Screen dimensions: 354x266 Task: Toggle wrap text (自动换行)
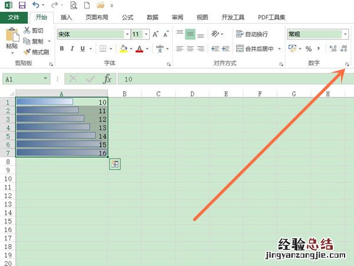252,34
